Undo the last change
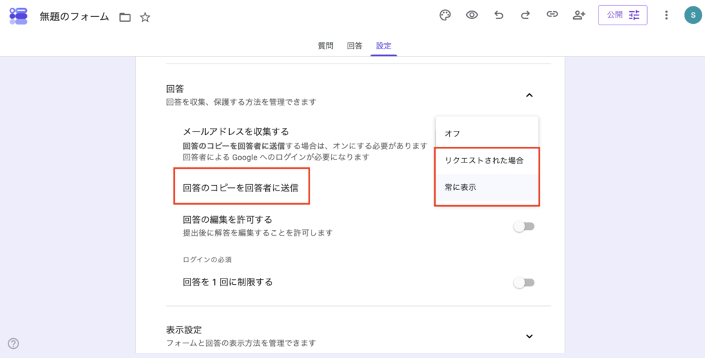Viewport: 705px width, 358px height. [x=498, y=15]
